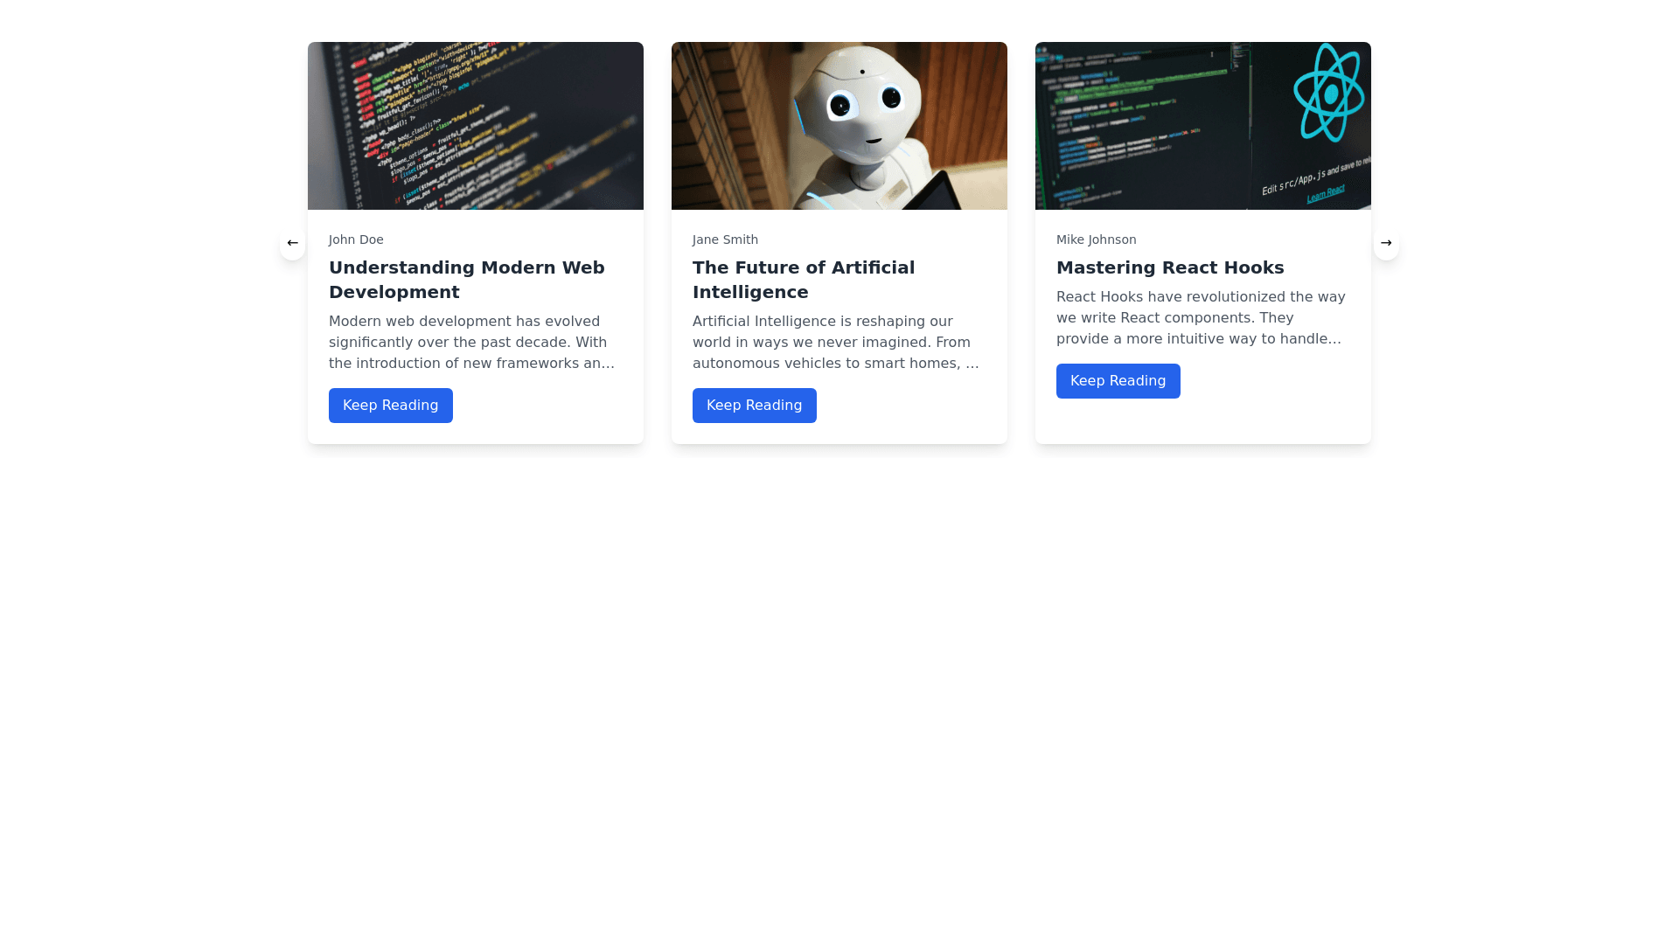Click the excerpt starting 'Artificial Intelligence is reshaping'
The image size is (1679, 944).
(x=835, y=343)
